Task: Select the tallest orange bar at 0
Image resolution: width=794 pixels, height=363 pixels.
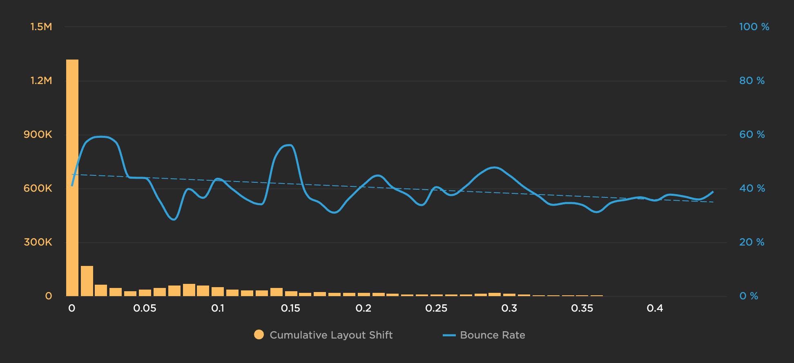Action: point(72,177)
